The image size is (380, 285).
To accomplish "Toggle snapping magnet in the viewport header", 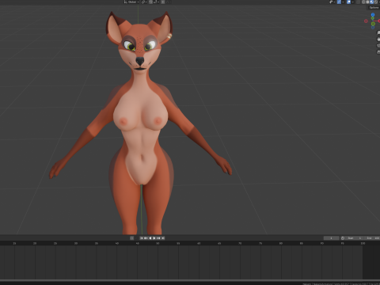I will click(150, 2).
